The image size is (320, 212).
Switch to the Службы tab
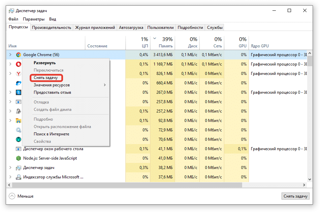pos(215,28)
